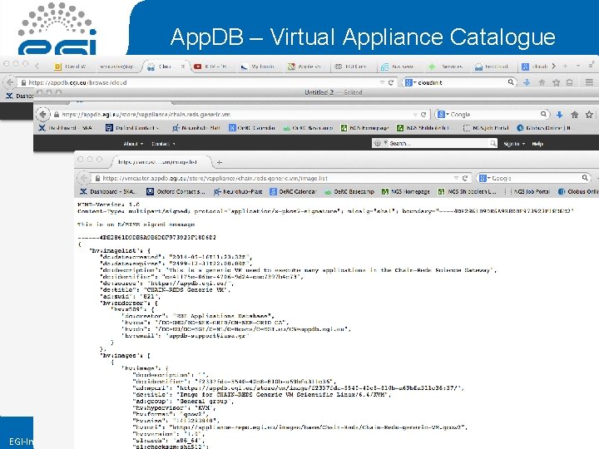Star the chain.reds.generic.vm page
599x449 pixels.
coord(590,114)
